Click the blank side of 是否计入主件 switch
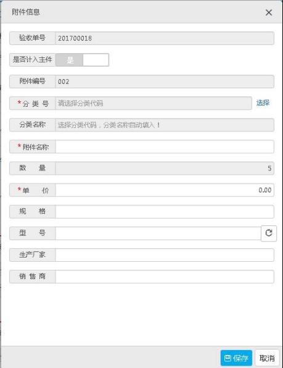 coord(96,60)
